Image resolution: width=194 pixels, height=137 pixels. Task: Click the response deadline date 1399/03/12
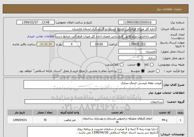[137, 44]
